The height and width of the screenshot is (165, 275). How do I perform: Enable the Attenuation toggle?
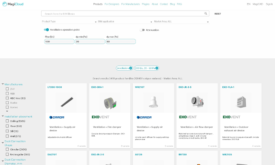pos(142,30)
